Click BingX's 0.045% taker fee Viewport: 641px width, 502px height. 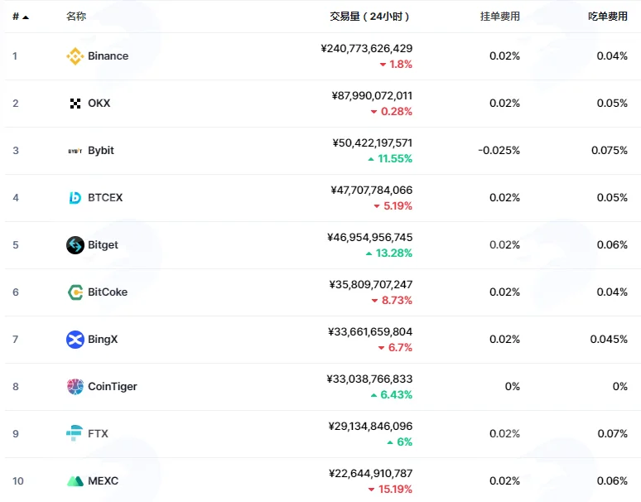tap(609, 340)
